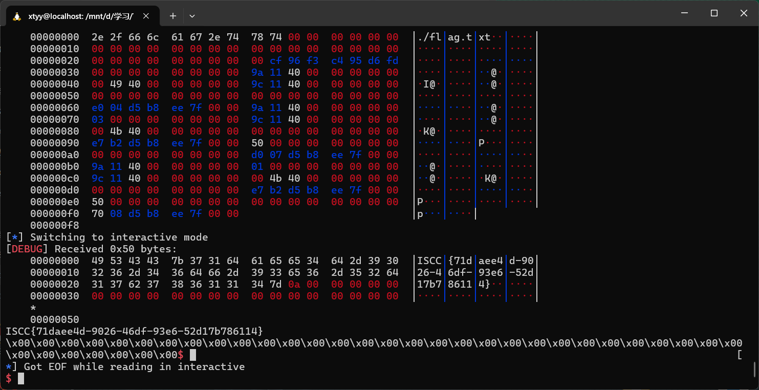
Task: Click offset 00000020 in first hex dump
Action: (x=55, y=60)
